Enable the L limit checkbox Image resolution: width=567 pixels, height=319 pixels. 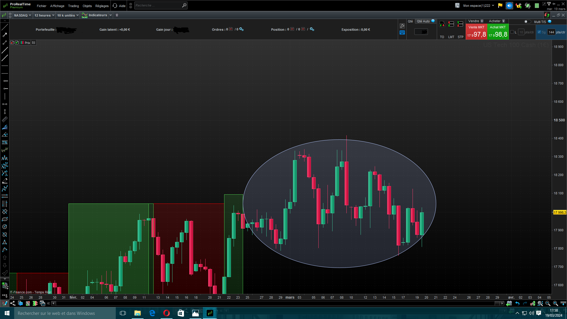pyautogui.click(x=512, y=32)
